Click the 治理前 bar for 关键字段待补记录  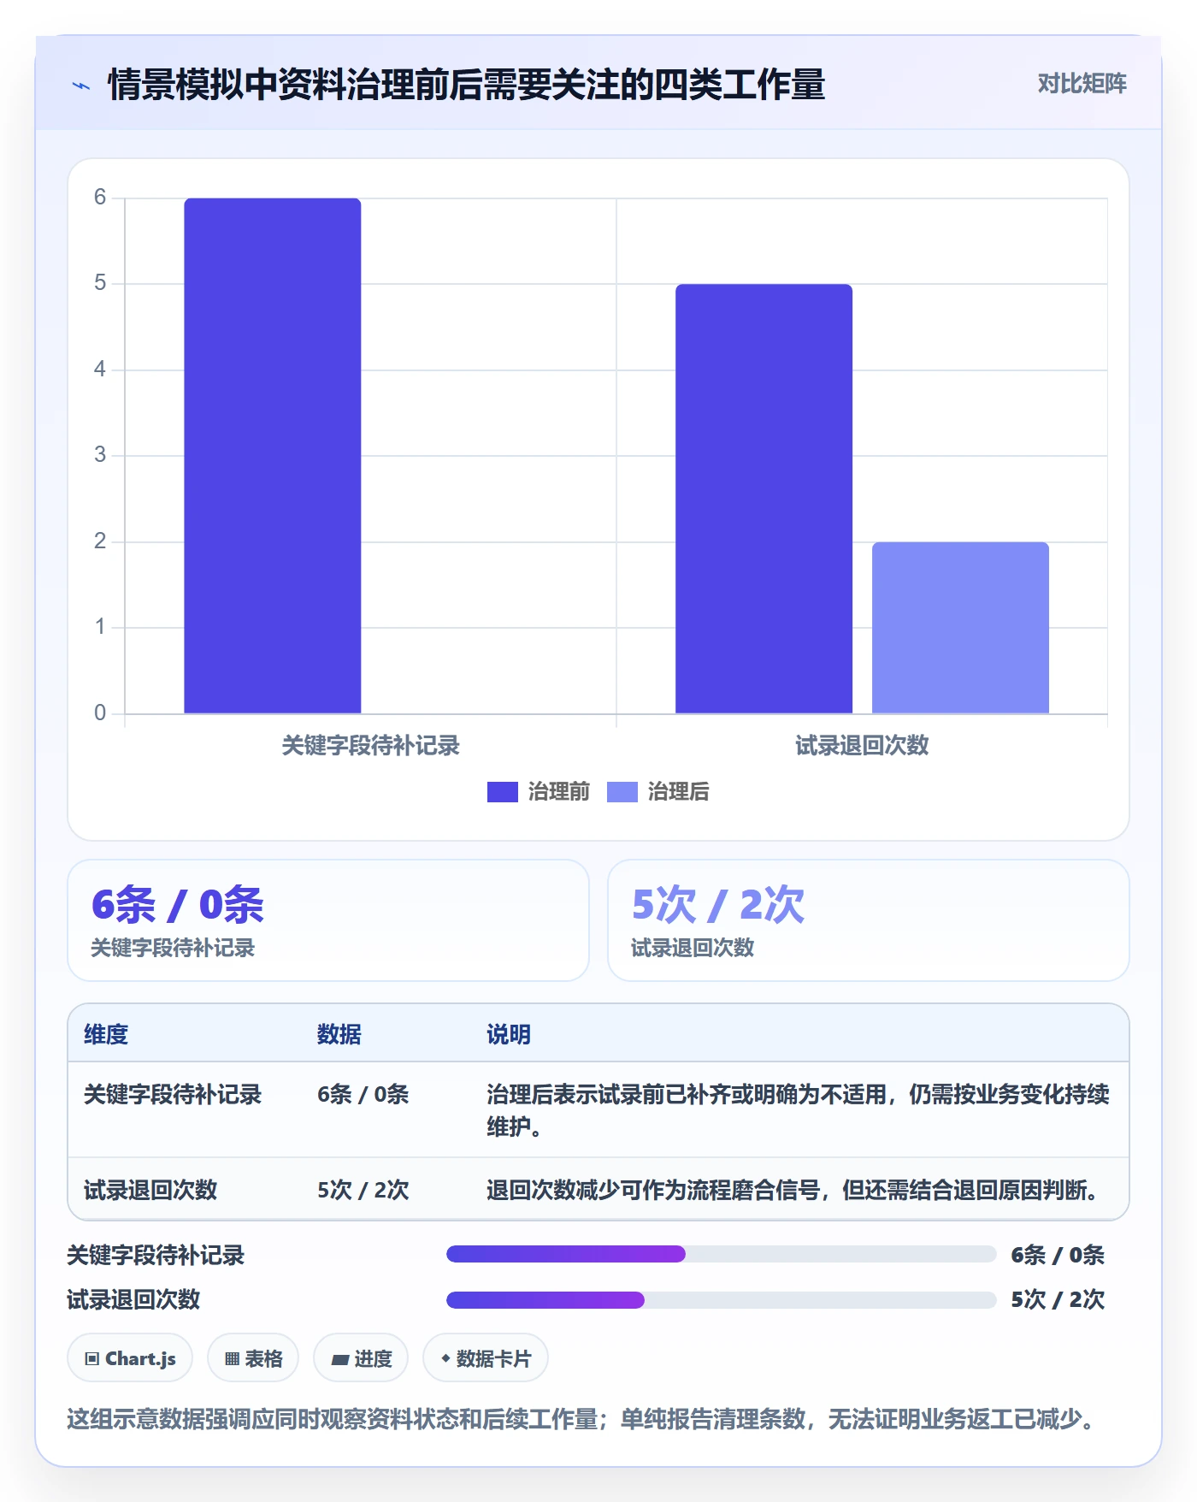[x=273, y=456]
